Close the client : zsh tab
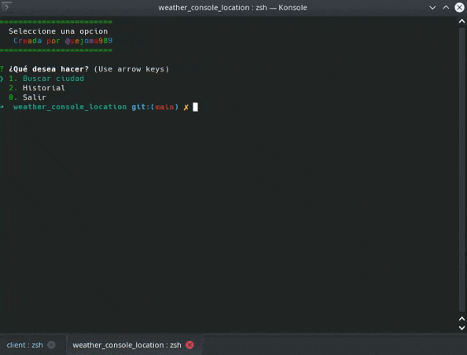 pos(51,345)
